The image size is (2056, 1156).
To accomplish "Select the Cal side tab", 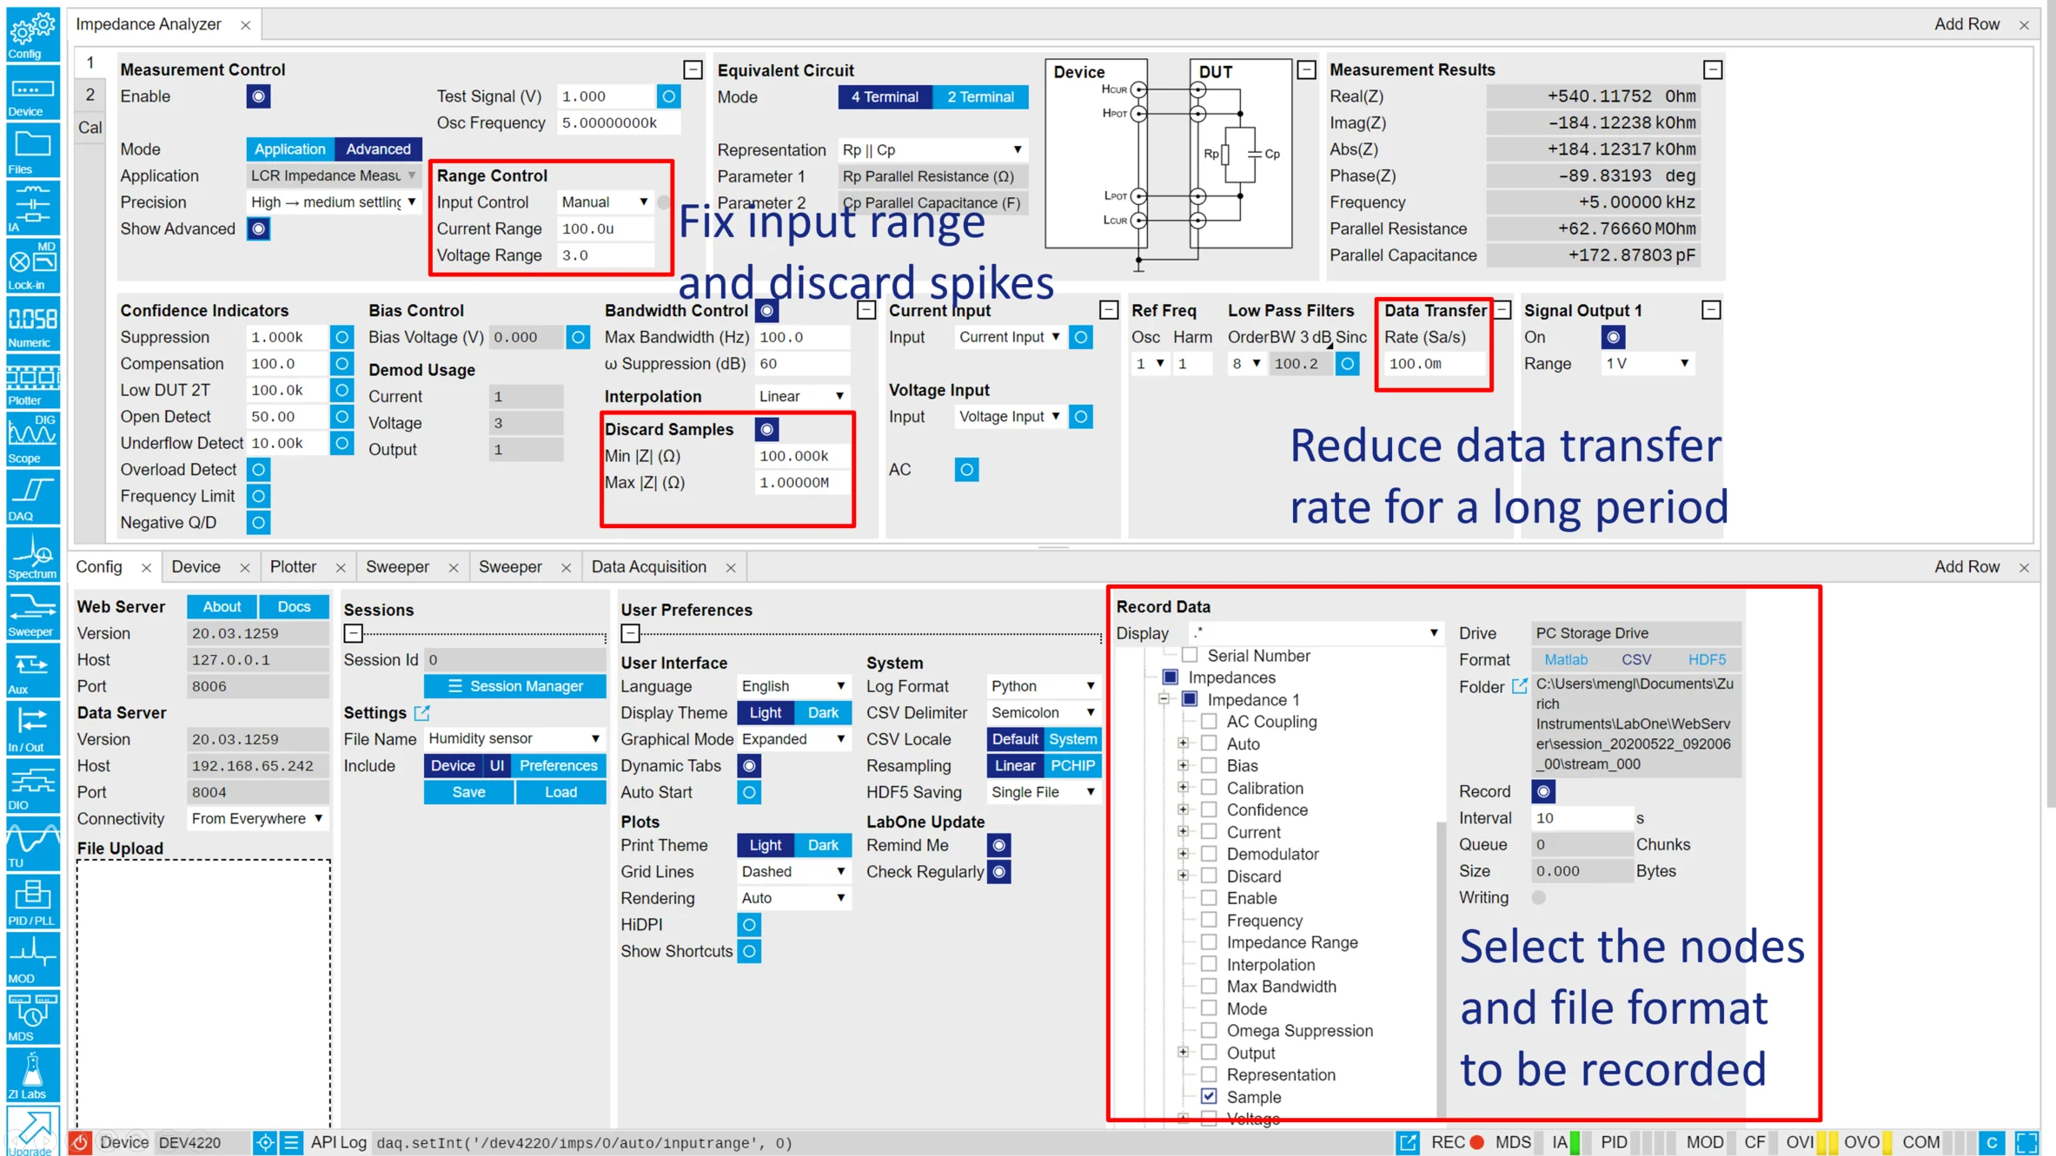I will (x=90, y=128).
